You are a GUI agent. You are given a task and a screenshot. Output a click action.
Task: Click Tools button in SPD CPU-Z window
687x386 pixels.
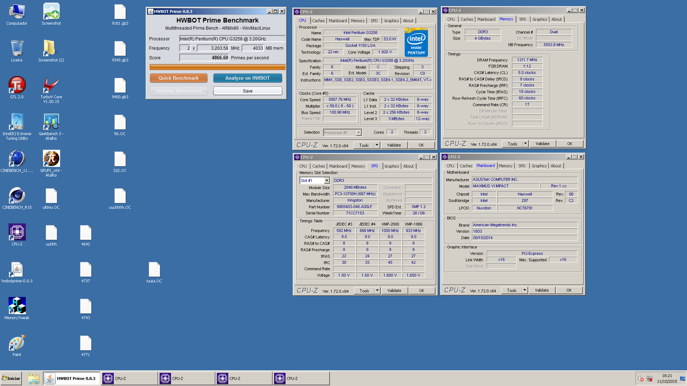(364, 291)
